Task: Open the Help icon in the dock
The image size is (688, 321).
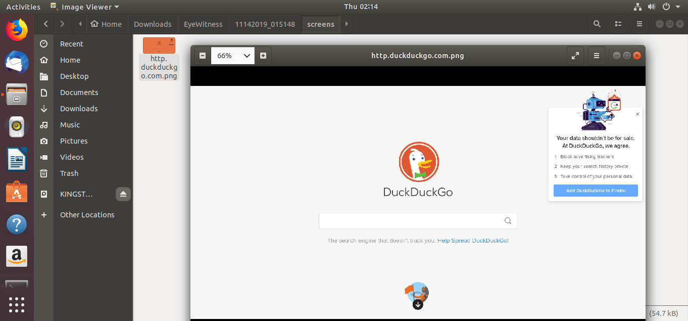Action: tap(17, 224)
